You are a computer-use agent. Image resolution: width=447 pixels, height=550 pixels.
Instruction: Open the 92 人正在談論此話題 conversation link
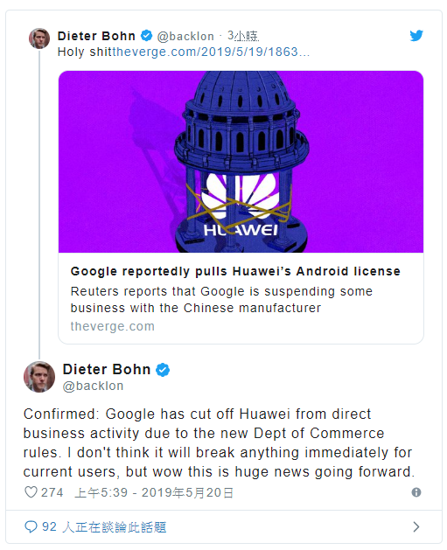click(x=104, y=527)
